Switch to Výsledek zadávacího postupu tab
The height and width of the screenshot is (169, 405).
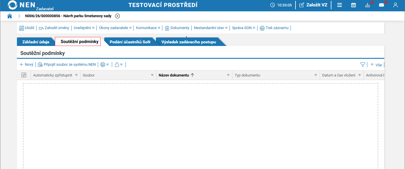coord(189,42)
